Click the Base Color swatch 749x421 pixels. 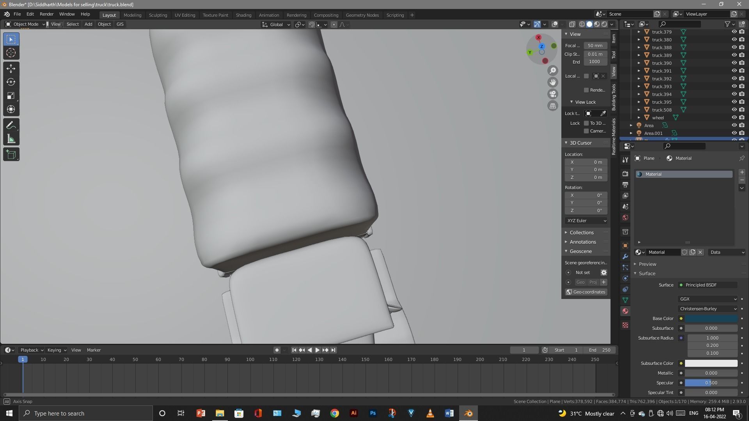click(711, 318)
